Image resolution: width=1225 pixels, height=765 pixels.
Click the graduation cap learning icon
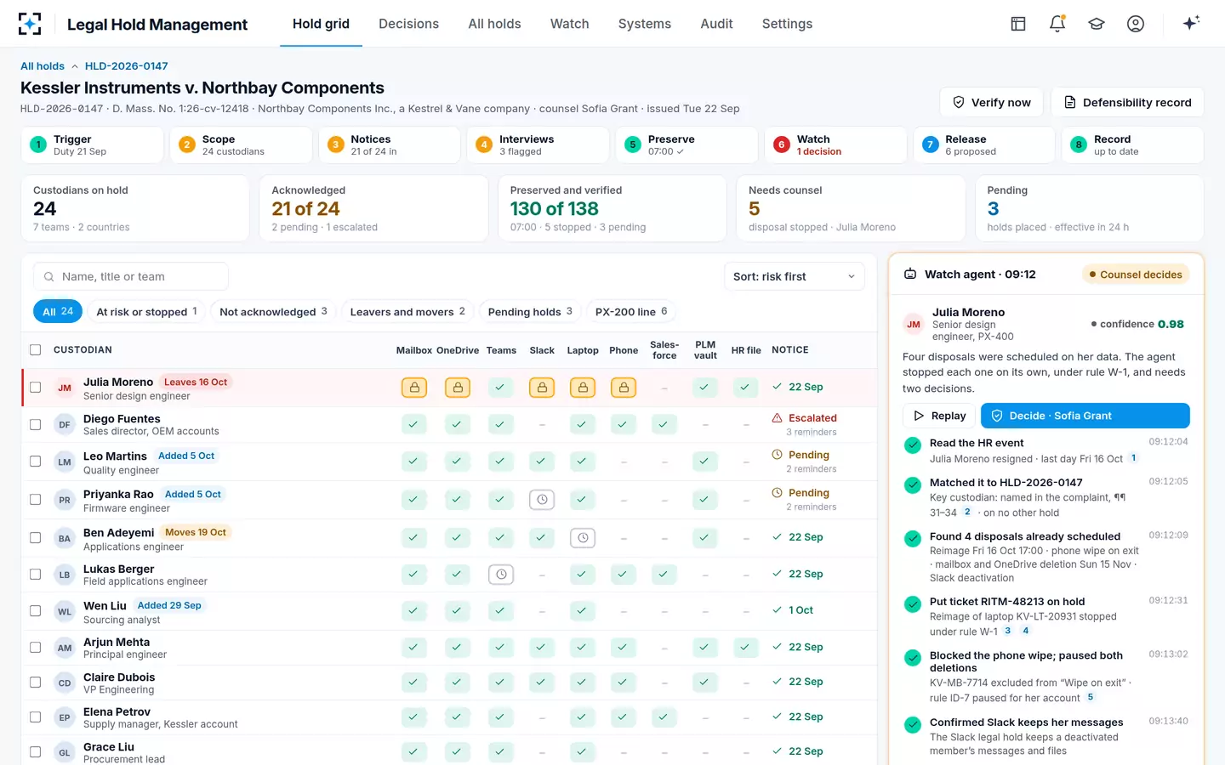[1097, 24]
